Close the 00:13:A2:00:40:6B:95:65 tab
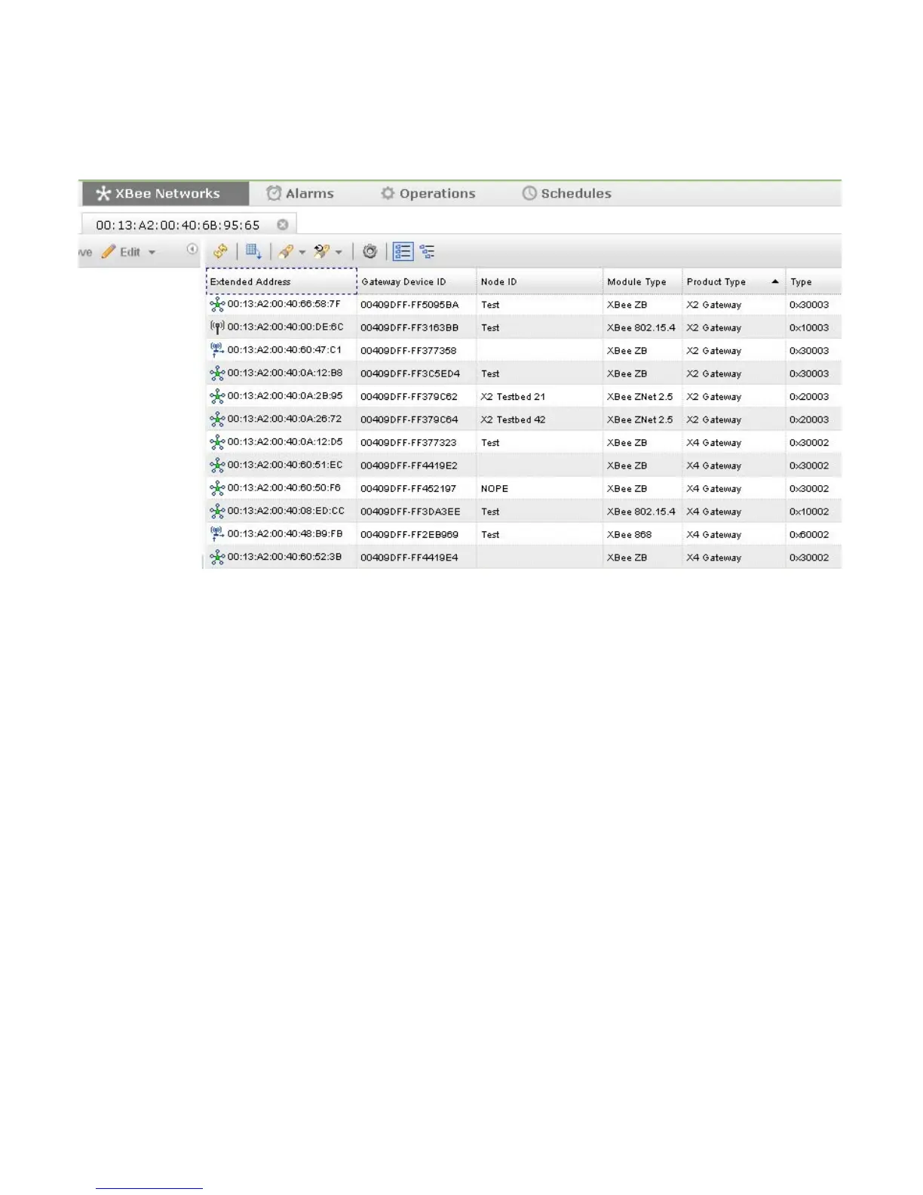This screenshot has height=1195, width=923. click(283, 225)
